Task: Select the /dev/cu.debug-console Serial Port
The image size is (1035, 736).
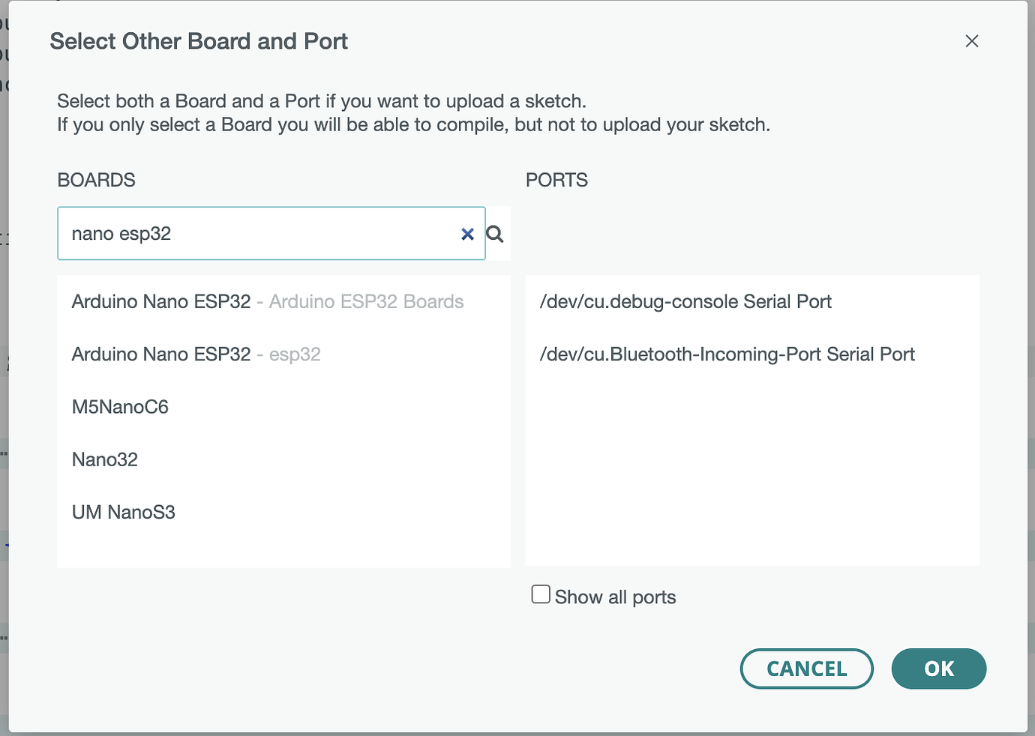Action: pos(685,301)
